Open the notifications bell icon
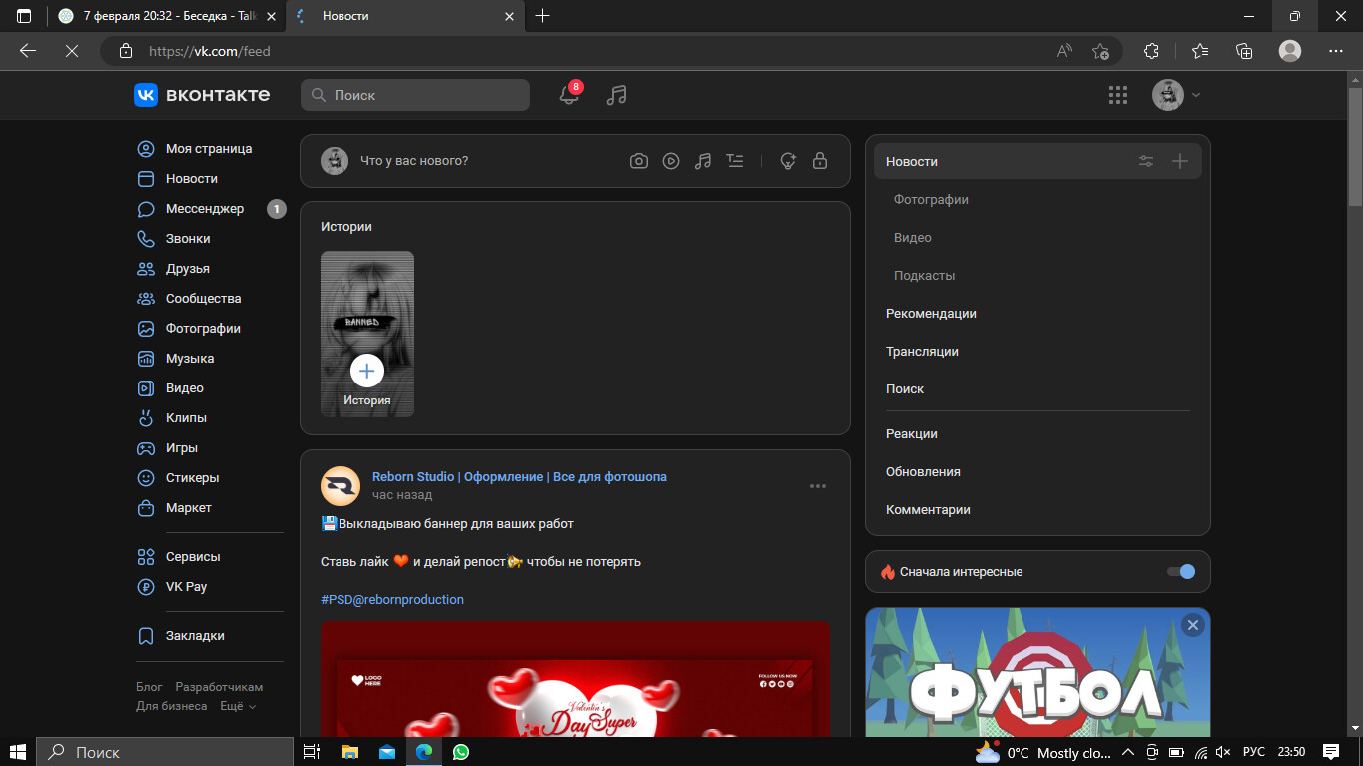1363x766 pixels. click(x=569, y=95)
